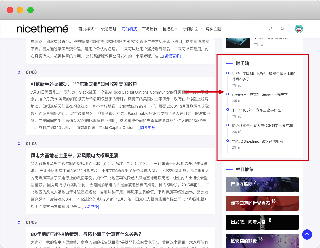Open the user avatar profile

(299, 29)
